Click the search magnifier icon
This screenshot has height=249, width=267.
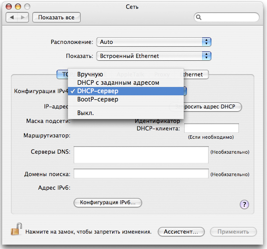coord(199,18)
